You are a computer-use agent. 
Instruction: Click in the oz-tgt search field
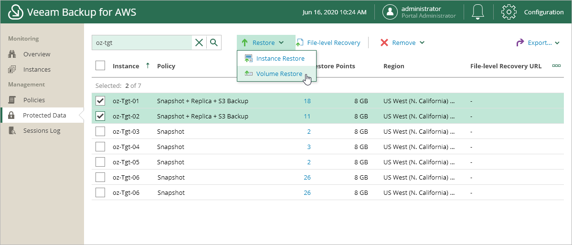click(x=141, y=43)
